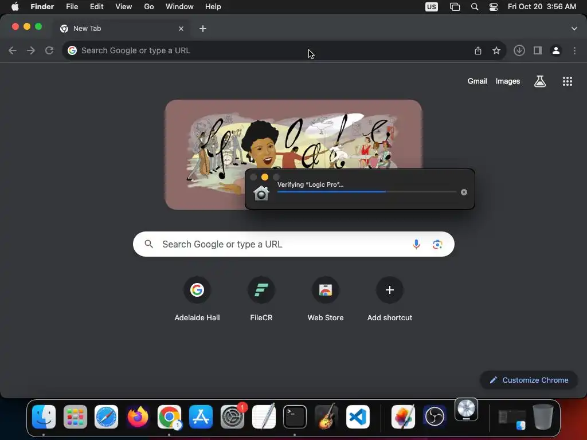Click the Chrome Dock icon
Viewport: 587px width, 440px height.
point(169,417)
